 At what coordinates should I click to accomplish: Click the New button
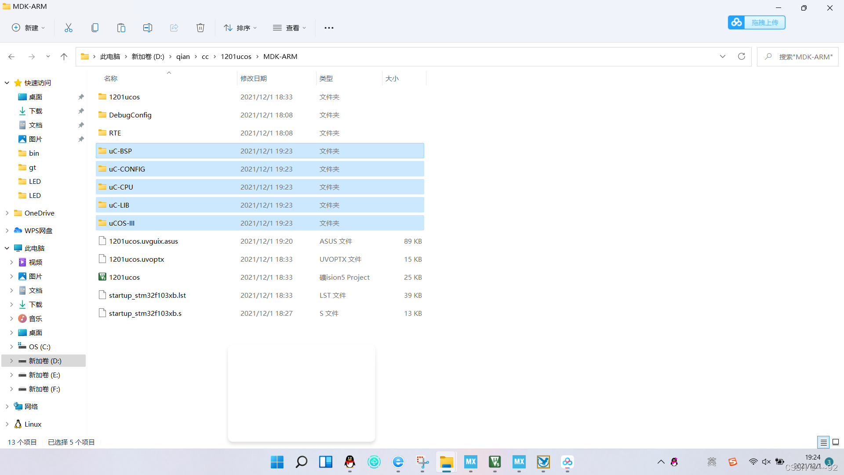tap(28, 28)
